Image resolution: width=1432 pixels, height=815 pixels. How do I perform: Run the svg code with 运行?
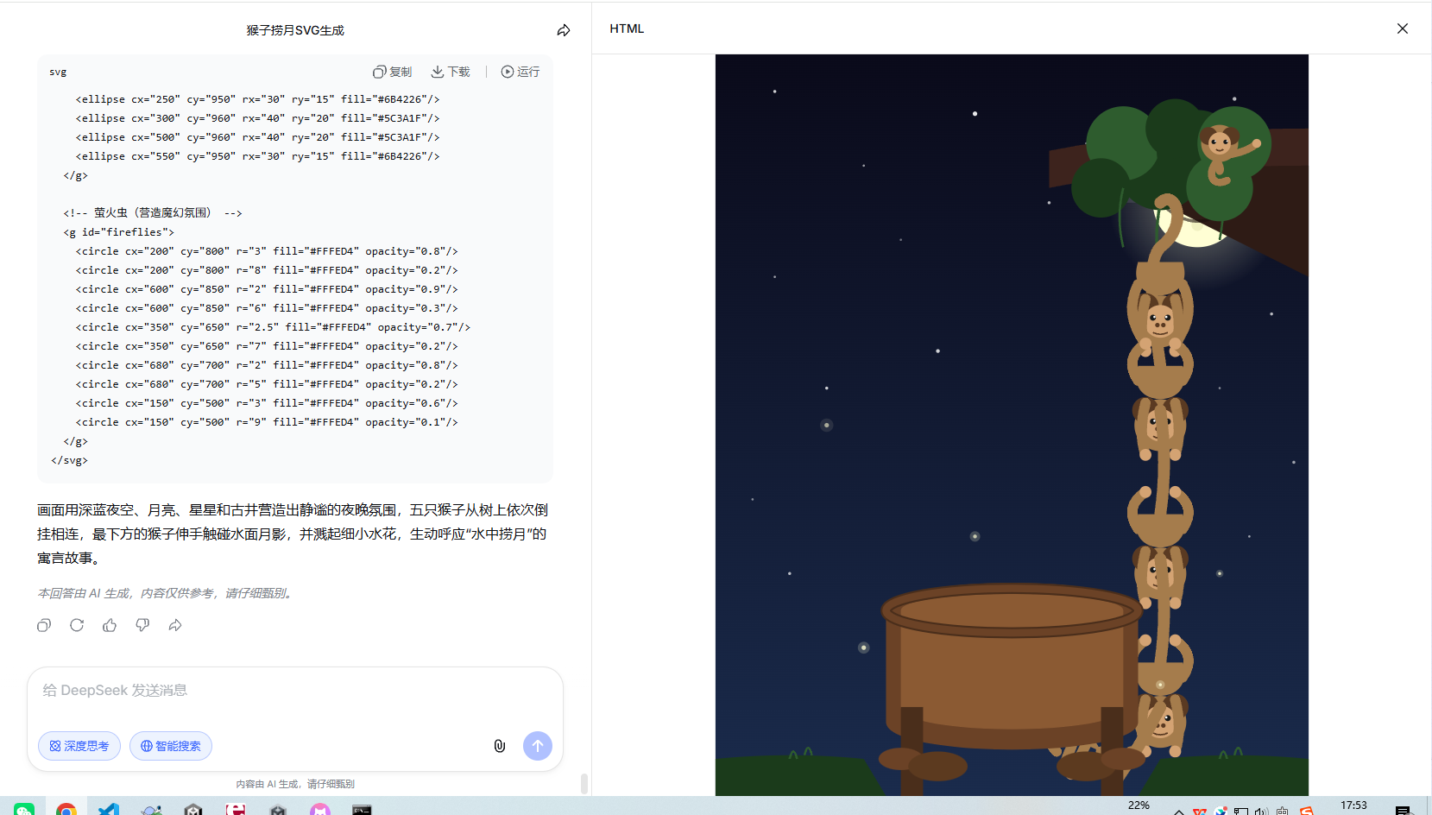(520, 72)
